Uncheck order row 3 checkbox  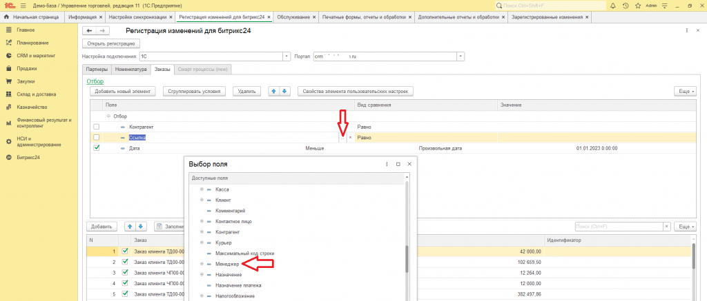pyautogui.click(x=125, y=272)
